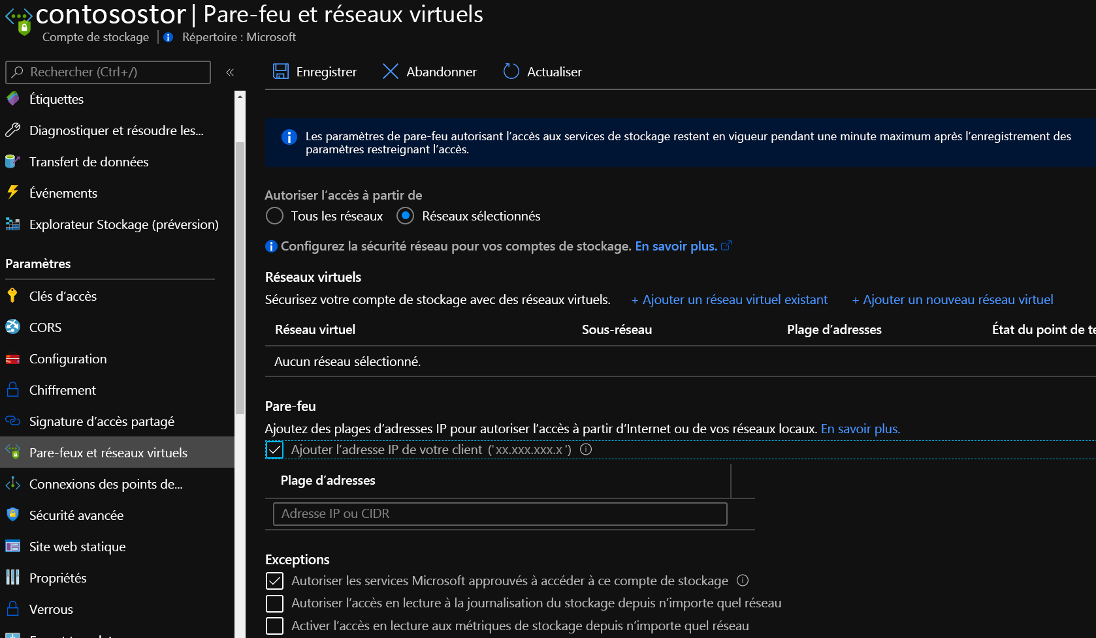Viewport: 1096px width, 638px height.
Task: Click info icon beside Microsoft services exception
Action: click(743, 581)
